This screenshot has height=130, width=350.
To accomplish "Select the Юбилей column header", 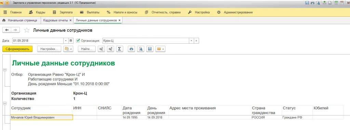I will tap(328, 110).
